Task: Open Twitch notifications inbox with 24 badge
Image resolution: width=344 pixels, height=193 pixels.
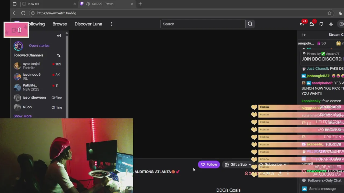Action: point(302,24)
